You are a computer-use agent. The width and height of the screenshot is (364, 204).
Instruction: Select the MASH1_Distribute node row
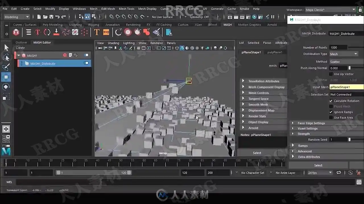[x=54, y=63]
